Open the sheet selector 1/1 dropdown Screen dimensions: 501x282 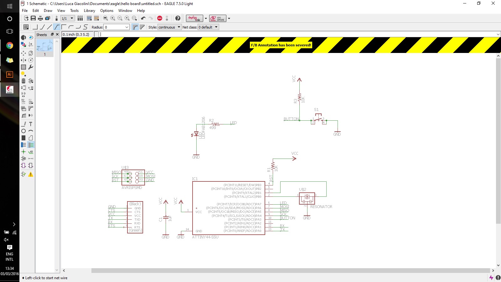click(x=67, y=18)
